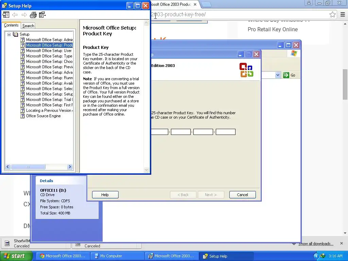348x261 pixels.
Task: Open topic Locating a Previous Version
Action: [49, 110]
